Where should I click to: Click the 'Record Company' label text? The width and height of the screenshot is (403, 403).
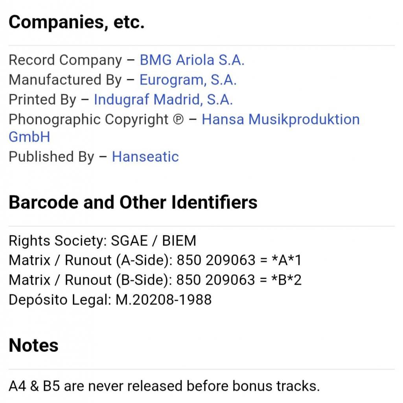tap(65, 60)
